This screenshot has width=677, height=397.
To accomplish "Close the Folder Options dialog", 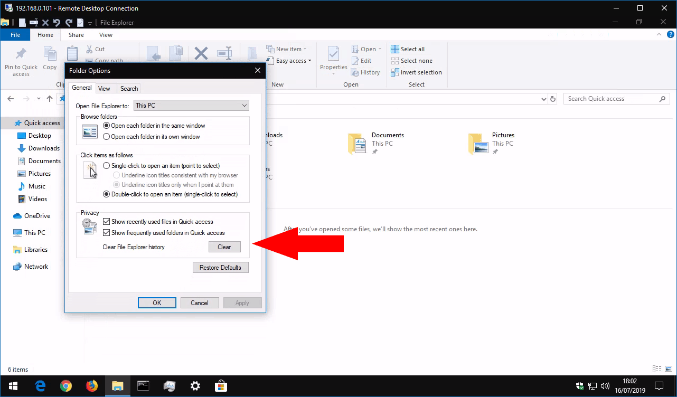I will coord(258,70).
